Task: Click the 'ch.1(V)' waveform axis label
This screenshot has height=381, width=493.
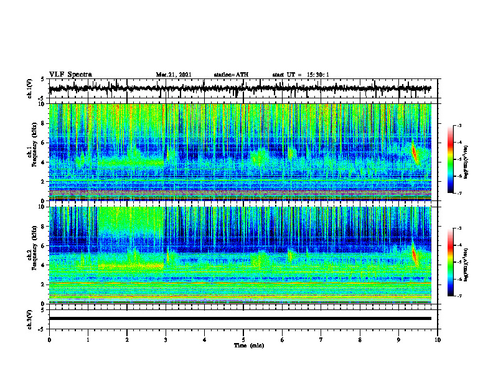Action: pyautogui.click(x=30, y=88)
